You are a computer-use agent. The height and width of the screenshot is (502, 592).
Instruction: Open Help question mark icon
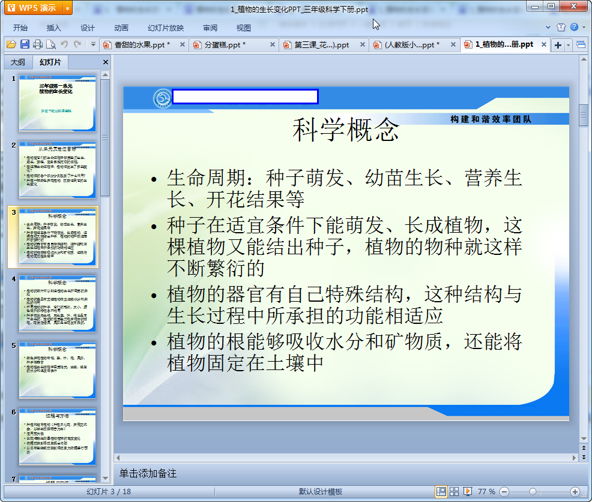tap(574, 27)
